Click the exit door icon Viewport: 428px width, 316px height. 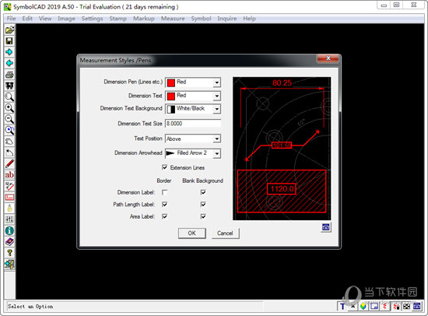[x=9, y=265]
